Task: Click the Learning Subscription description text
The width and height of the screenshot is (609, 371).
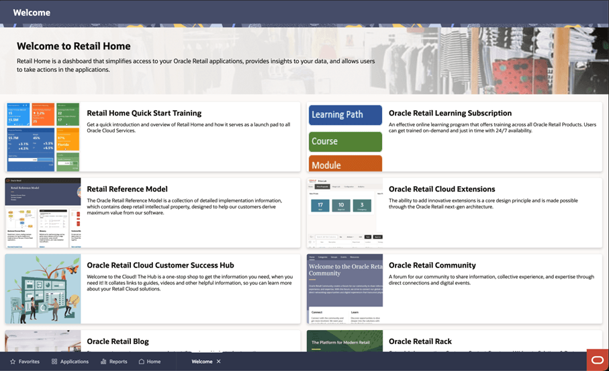Action: click(492, 128)
